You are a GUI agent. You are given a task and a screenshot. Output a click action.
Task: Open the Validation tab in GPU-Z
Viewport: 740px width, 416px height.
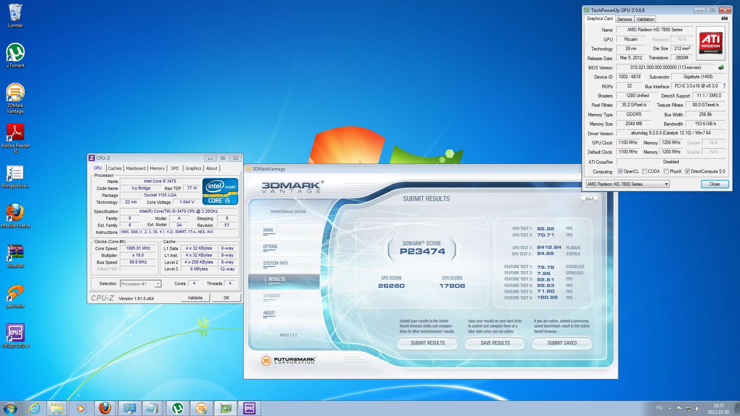pyautogui.click(x=645, y=19)
